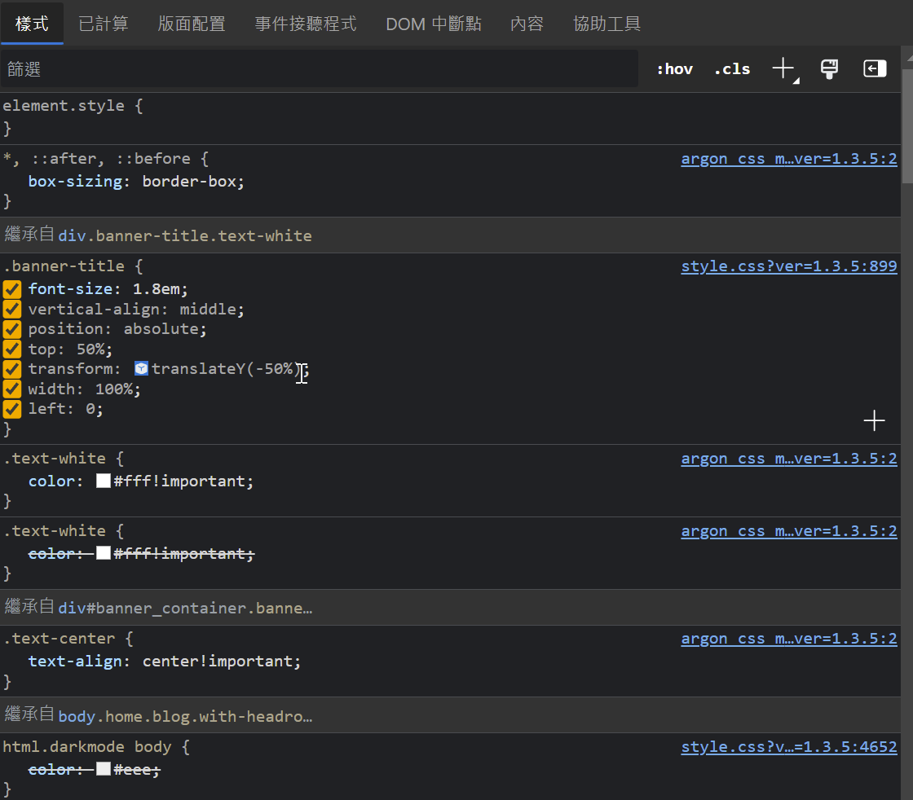Screen dimensions: 913x800
Task: Open element classes editor via .cls icon
Action: [x=731, y=68]
